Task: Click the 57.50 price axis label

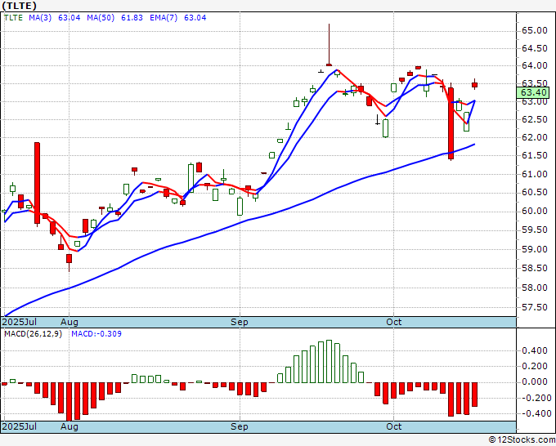Action: 535,308
